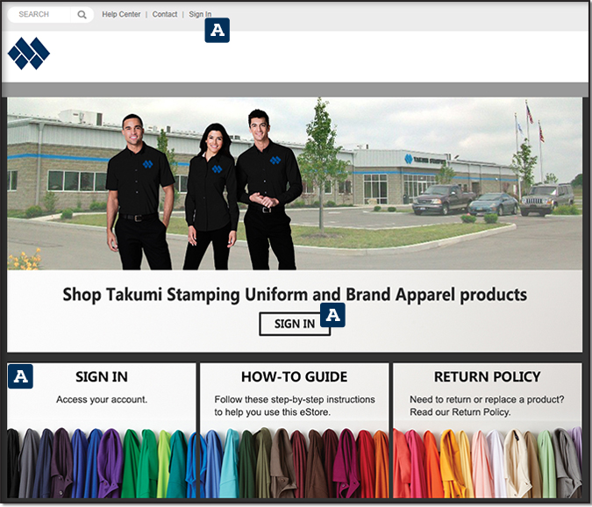Click the A marker on the Sign In tile
Screen dimensions: 592x507
[20, 376]
